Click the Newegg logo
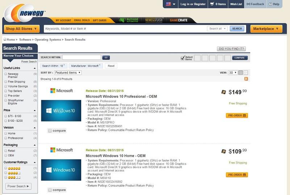This screenshot has width=290, height=195. 25,13
